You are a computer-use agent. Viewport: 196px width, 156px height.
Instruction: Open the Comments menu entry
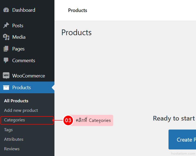coord(24,61)
